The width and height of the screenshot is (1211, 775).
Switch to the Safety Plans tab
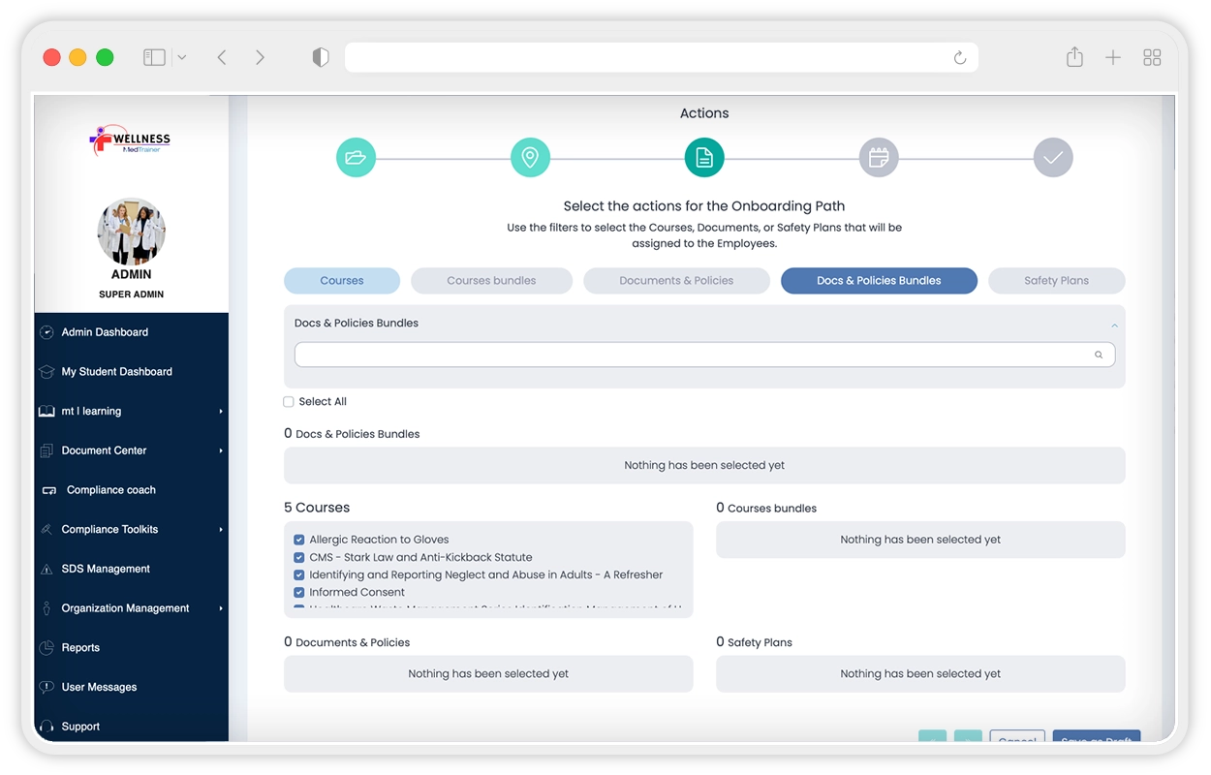tap(1056, 281)
